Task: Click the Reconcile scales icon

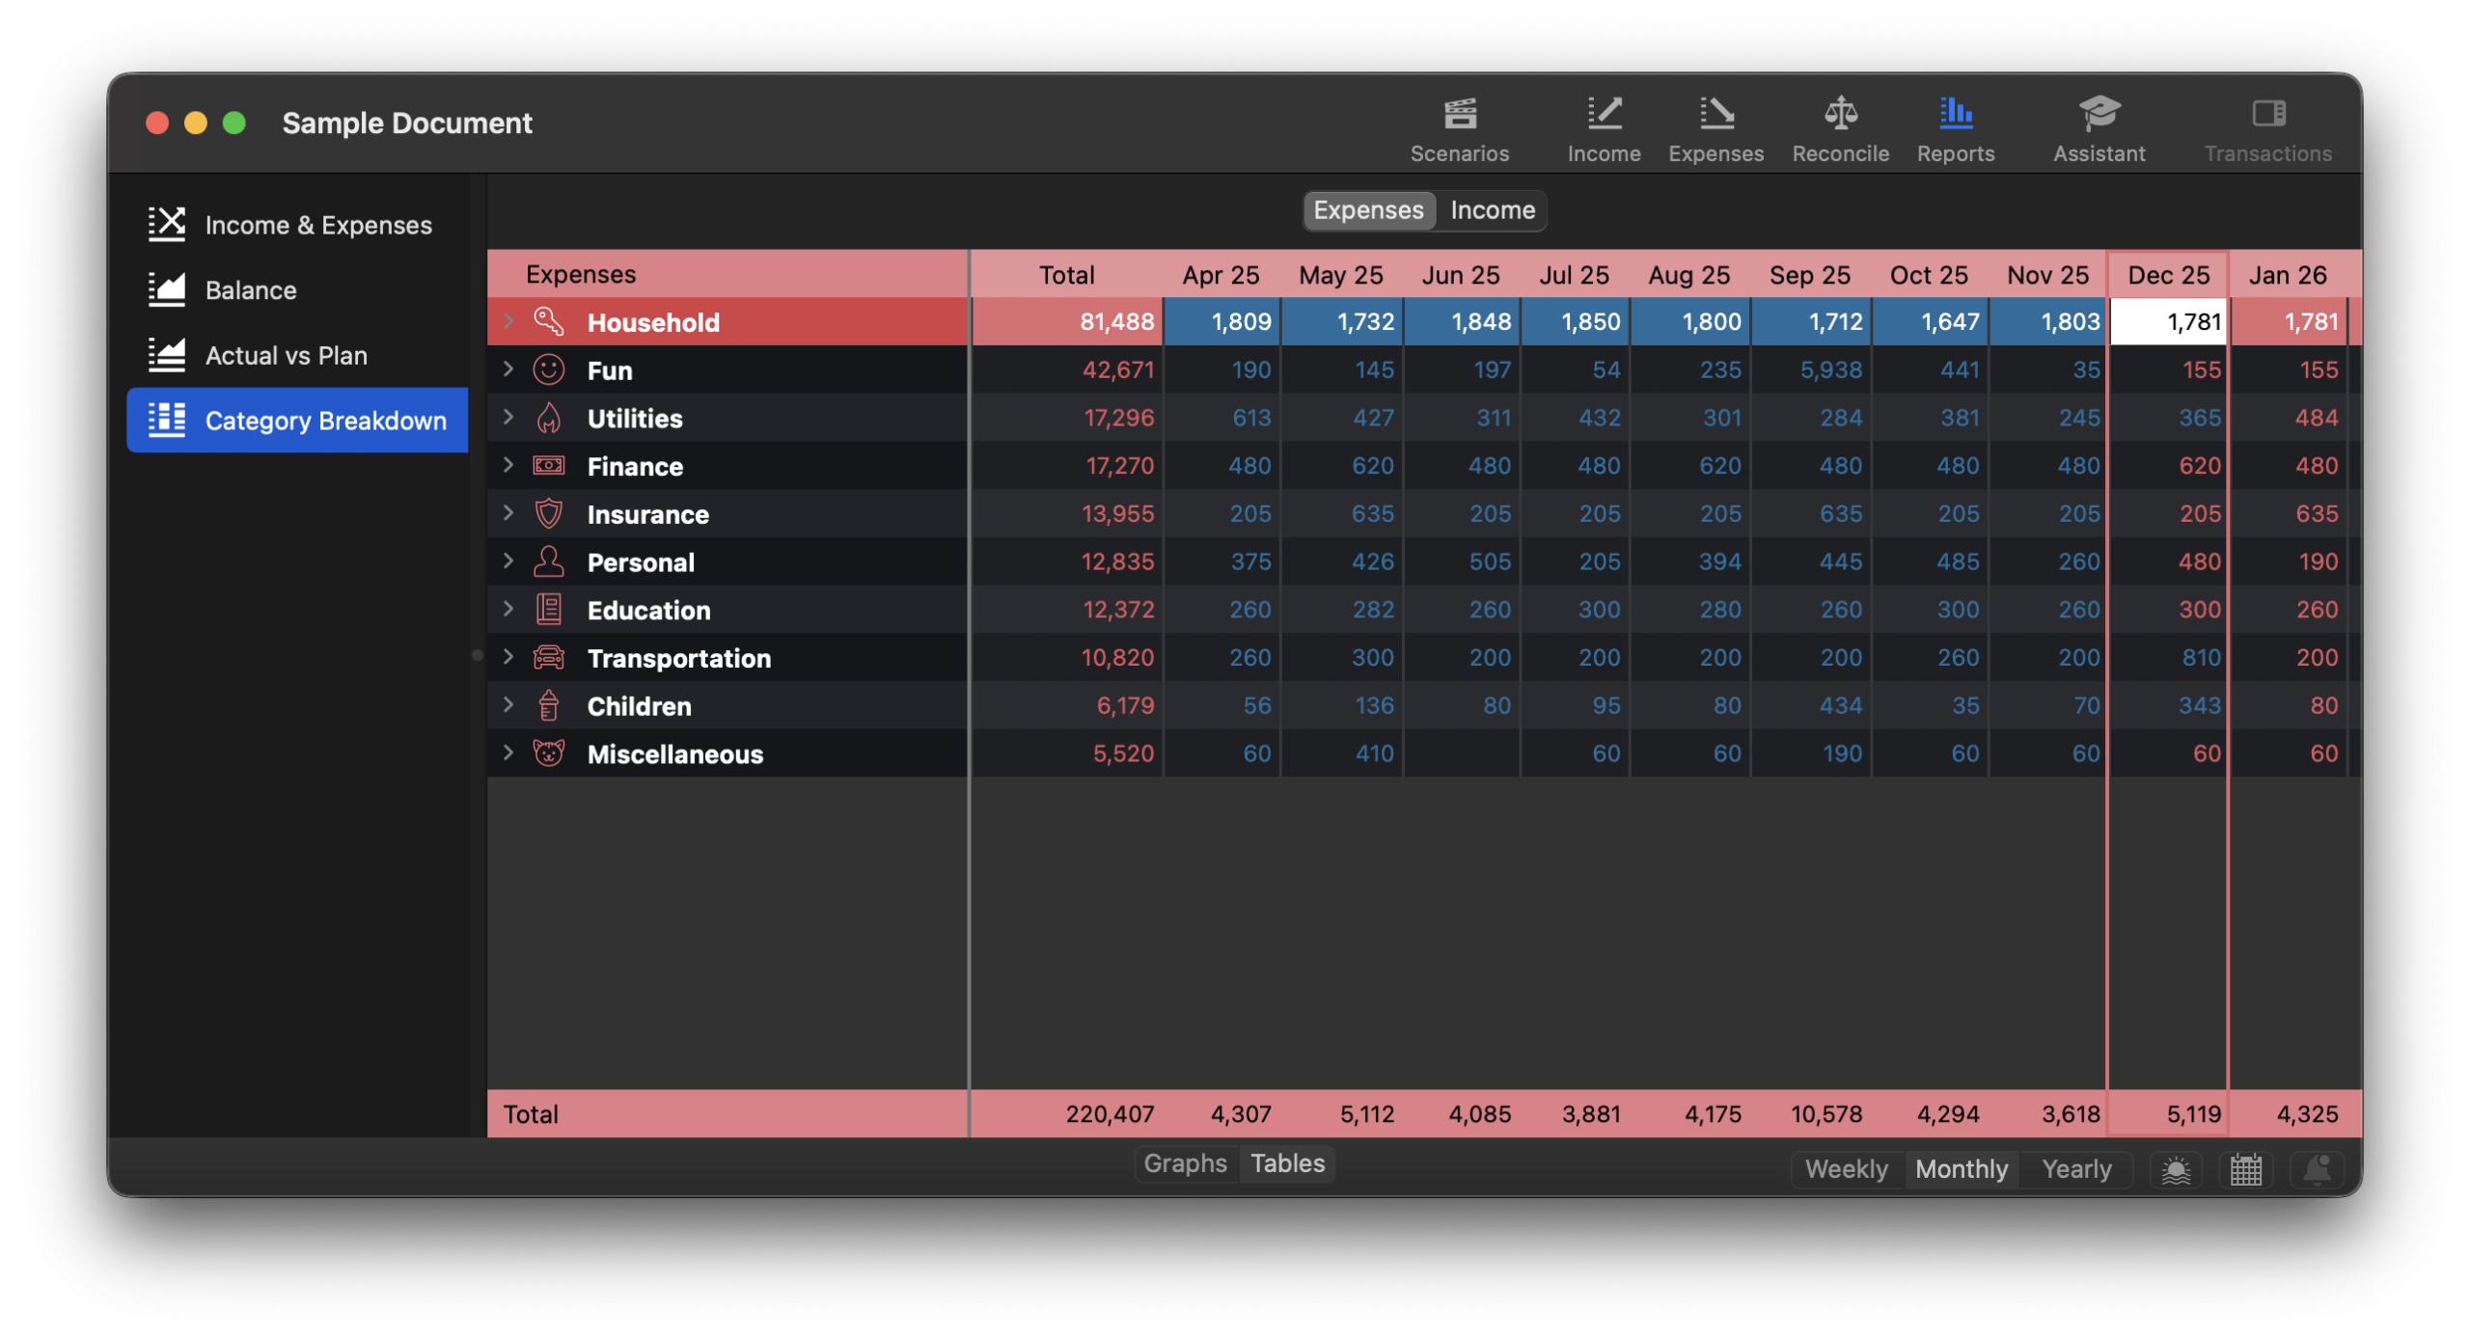Action: pyautogui.click(x=1839, y=115)
